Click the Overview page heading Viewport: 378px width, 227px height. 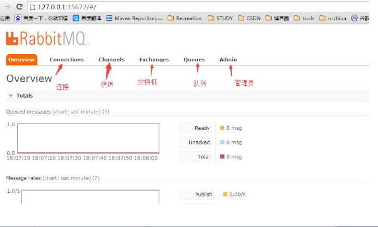click(29, 78)
